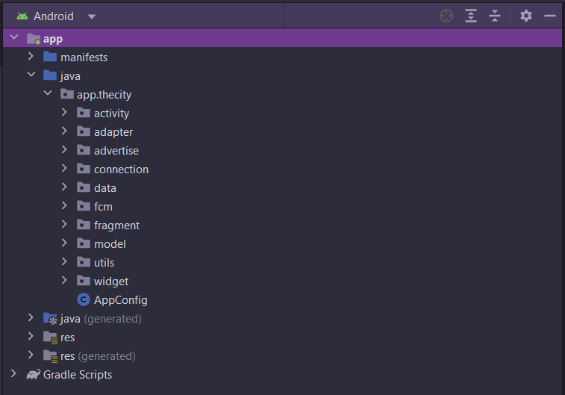Select the java (generated) folder
This screenshot has width=565, height=395.
(100, 319)
